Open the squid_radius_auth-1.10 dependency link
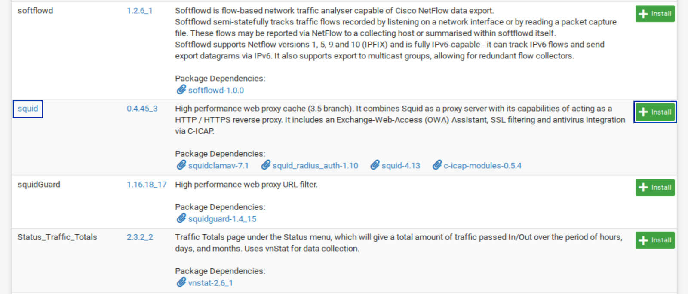The width and height of the screenshot is (688, 294). coord(315,166)
